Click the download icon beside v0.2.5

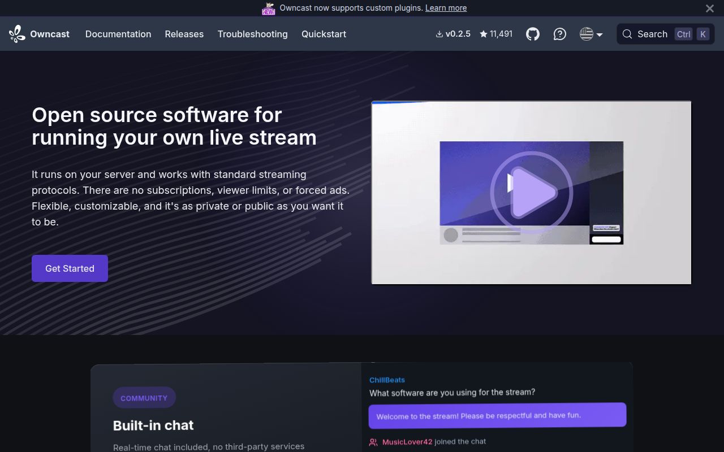(x=439, y=34)
